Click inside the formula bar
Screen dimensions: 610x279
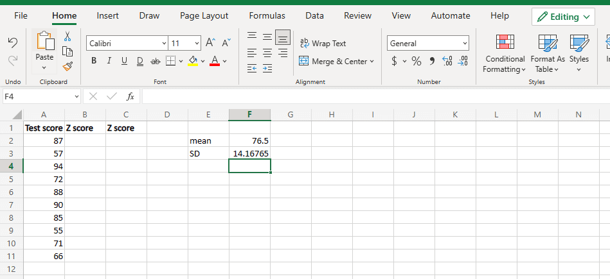tap(376, 96)
